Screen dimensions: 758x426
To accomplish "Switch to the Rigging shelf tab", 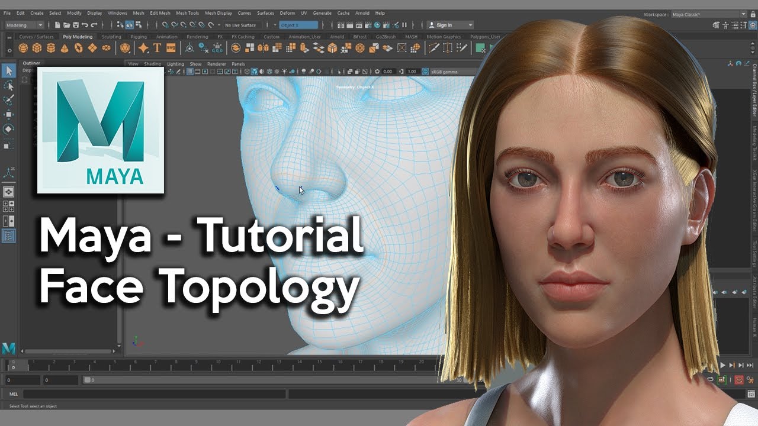I will (139, 37).
